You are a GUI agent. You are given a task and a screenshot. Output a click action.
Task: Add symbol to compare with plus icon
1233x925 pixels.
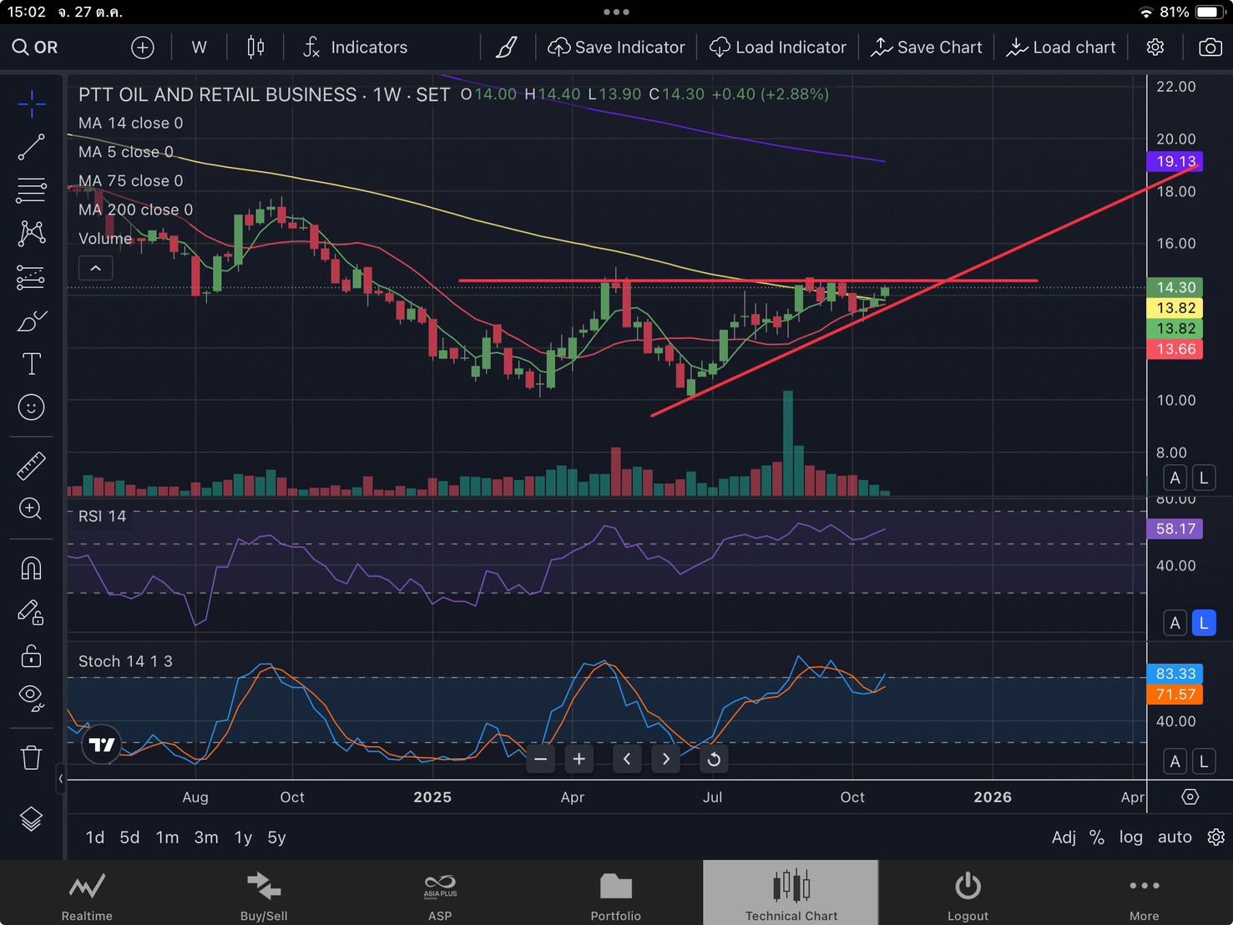pos(143,48)
